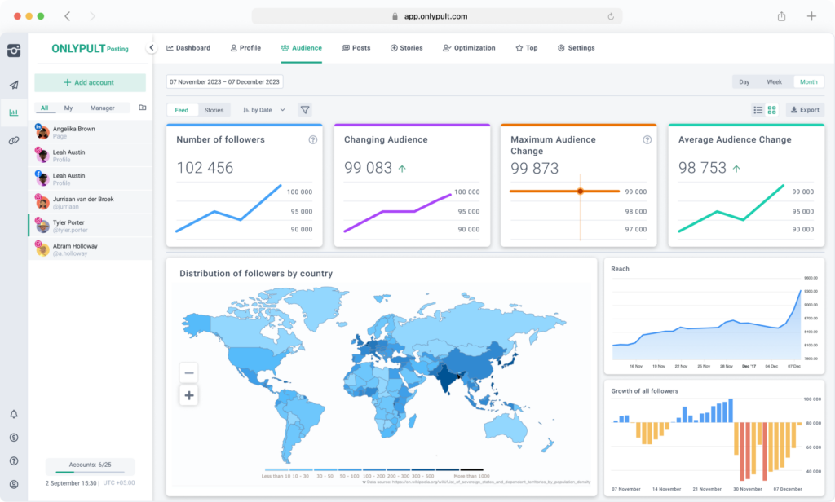Filter accounts by My tab

(68, 108)
